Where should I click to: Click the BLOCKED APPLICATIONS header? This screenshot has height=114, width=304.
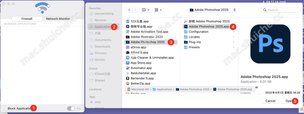[20, 24]
